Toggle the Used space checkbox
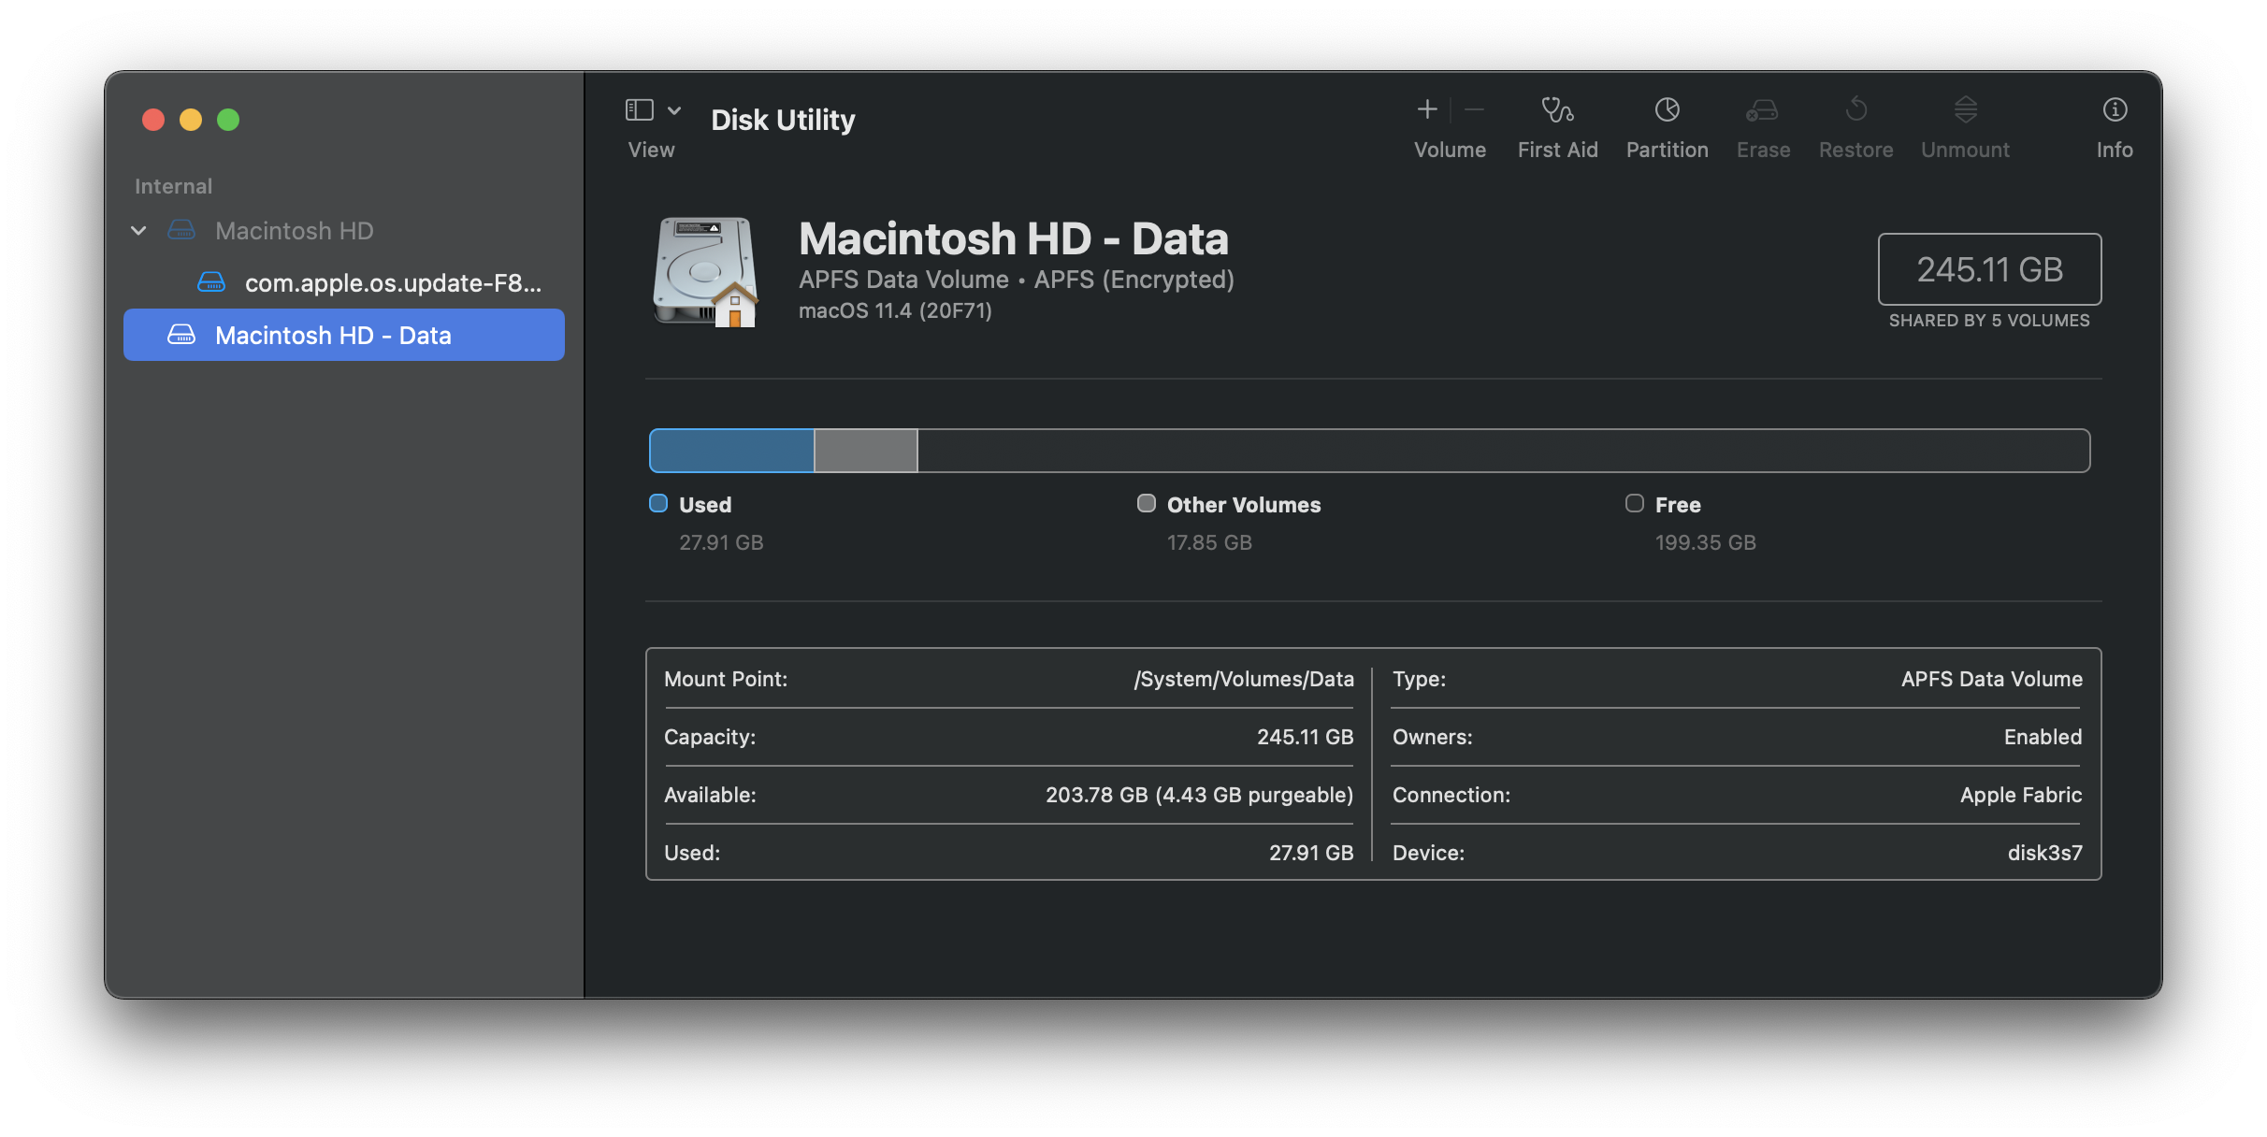The height and width of the screenshot is (1137, 2267). (x=658, y=503)
